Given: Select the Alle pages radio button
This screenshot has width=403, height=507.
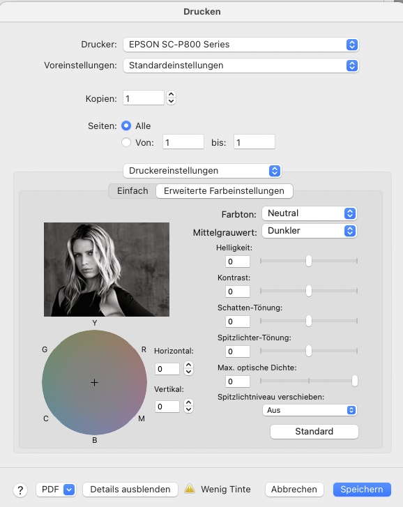Looking at the screenshot, I should pos(126,126).
